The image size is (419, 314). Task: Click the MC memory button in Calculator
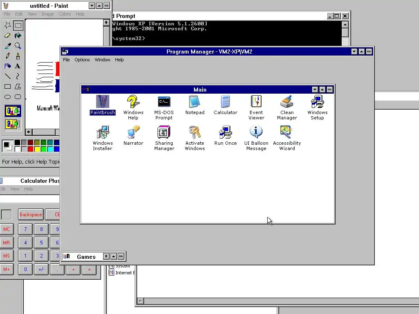[x=7, y=229]
